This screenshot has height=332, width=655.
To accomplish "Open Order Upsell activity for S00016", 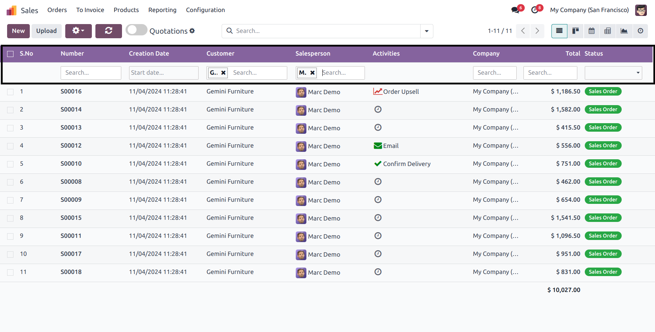I will [x=396, y=92].
